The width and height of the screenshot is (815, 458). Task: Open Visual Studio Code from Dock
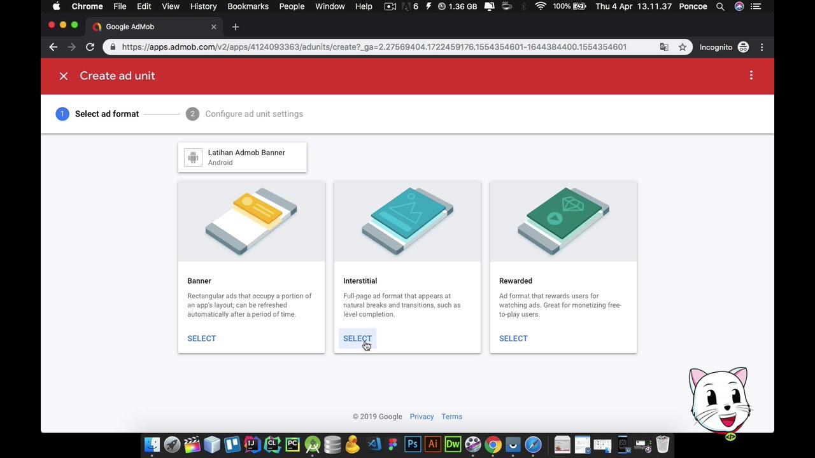click(x=373, y=444)
